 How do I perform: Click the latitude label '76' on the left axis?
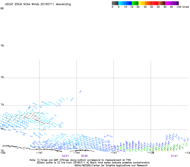(x=2, y=77)
